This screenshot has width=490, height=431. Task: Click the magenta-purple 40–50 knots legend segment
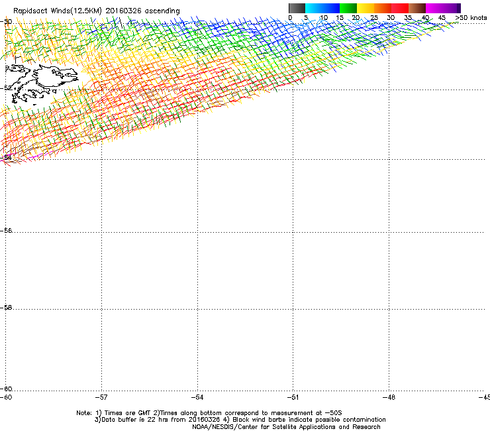pyautogui.click(x=443, y=8)
